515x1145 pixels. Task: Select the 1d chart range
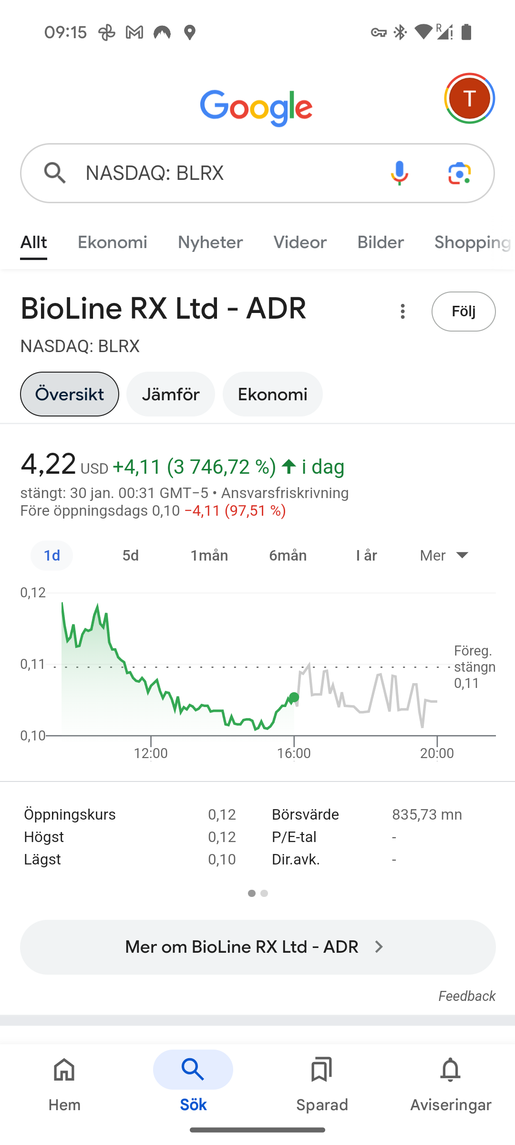tap(51, 555)
